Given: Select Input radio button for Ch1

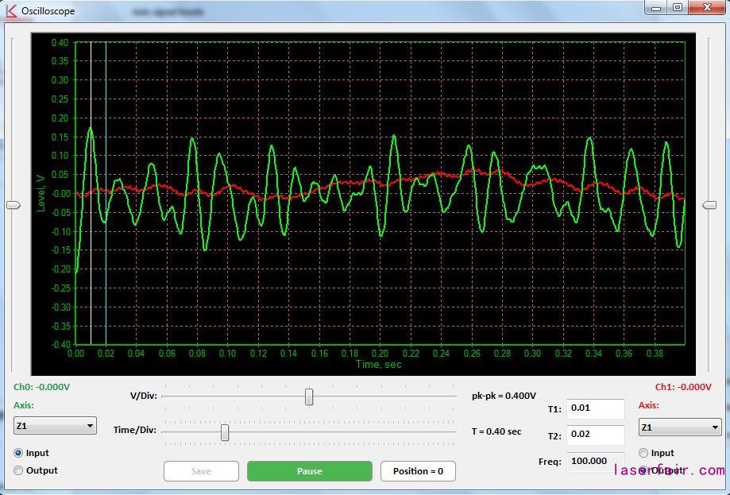Looking at the screenshot, I should [x=643, y=453].
